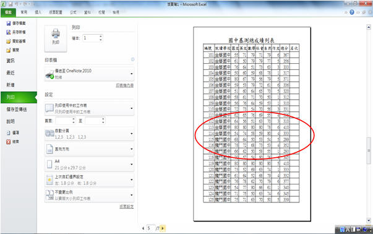Click the large printer Print button
The image size is (373, 234).
click(56, 38)
